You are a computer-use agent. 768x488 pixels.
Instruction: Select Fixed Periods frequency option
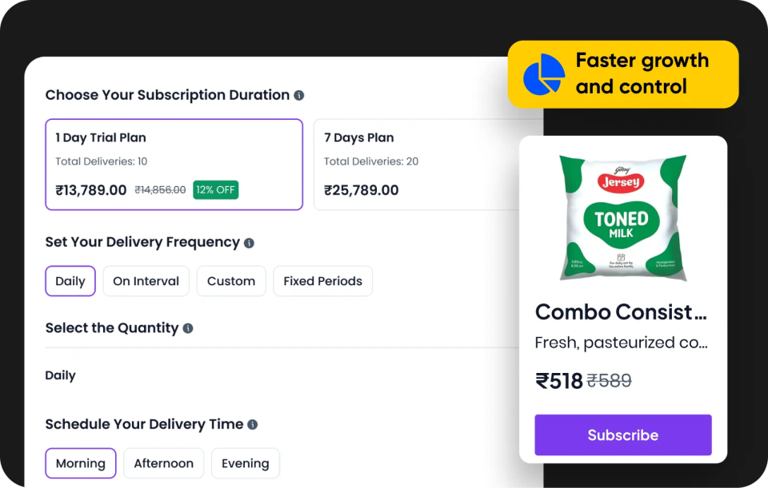(322, 281)
